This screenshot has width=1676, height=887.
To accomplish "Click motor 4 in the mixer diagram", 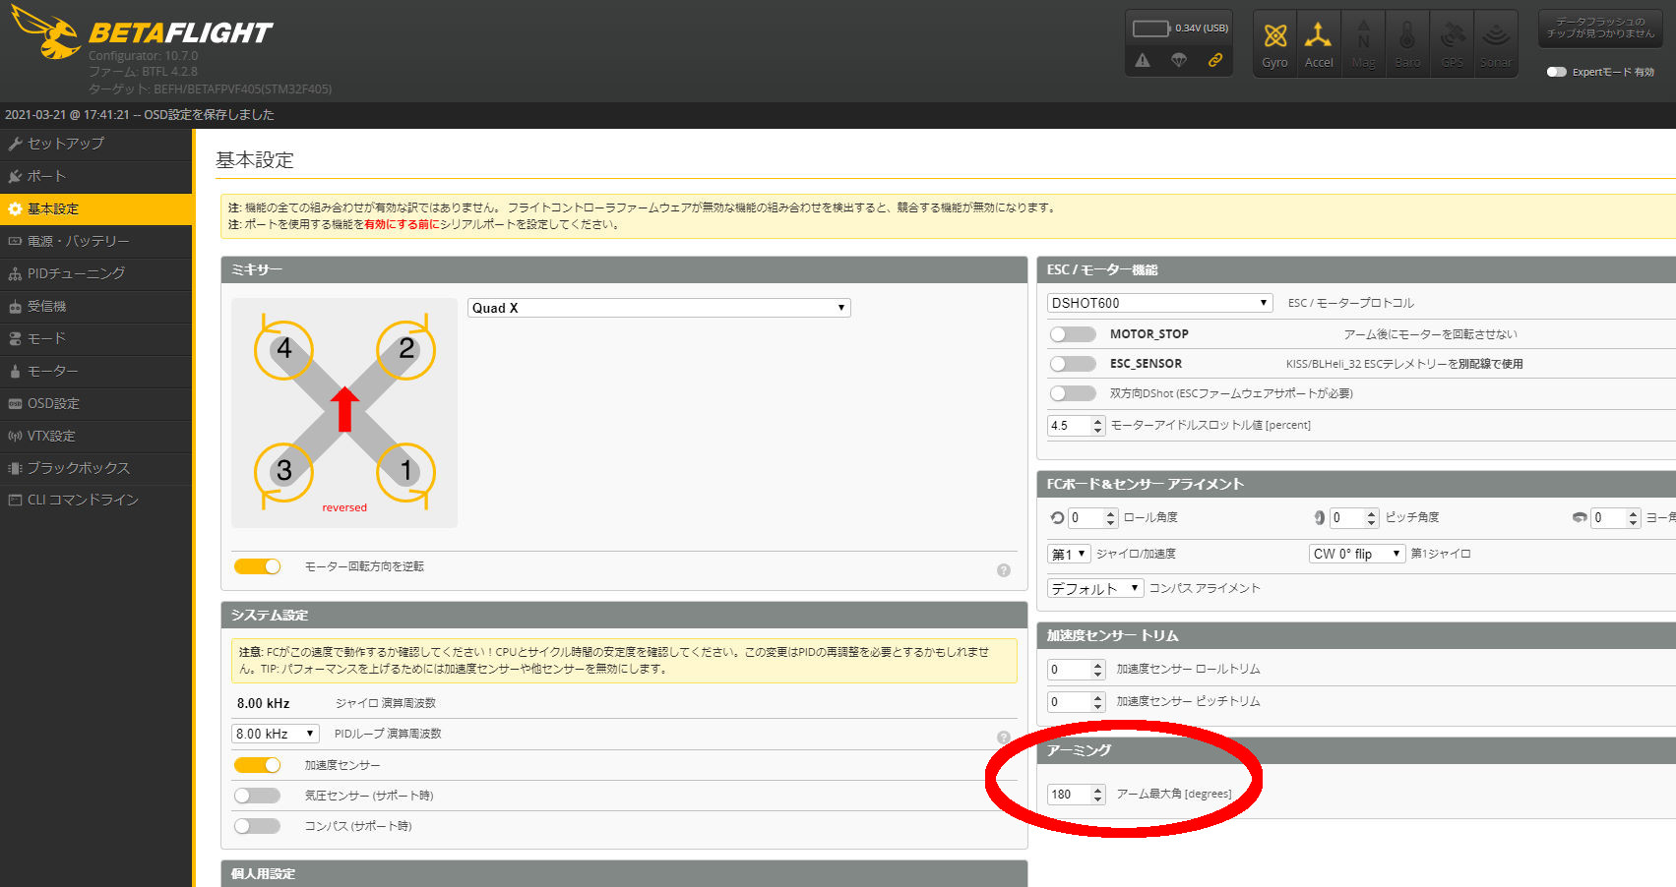I will click(284, 349).
